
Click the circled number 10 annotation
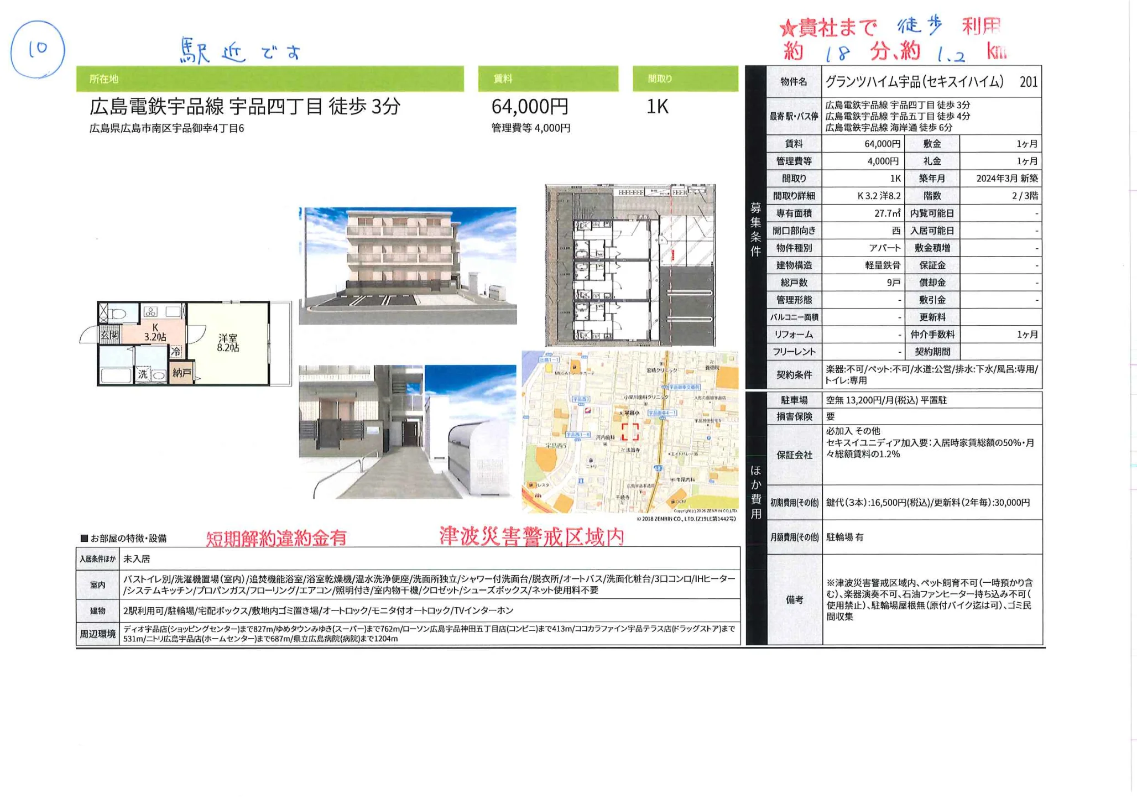(38, 49)
